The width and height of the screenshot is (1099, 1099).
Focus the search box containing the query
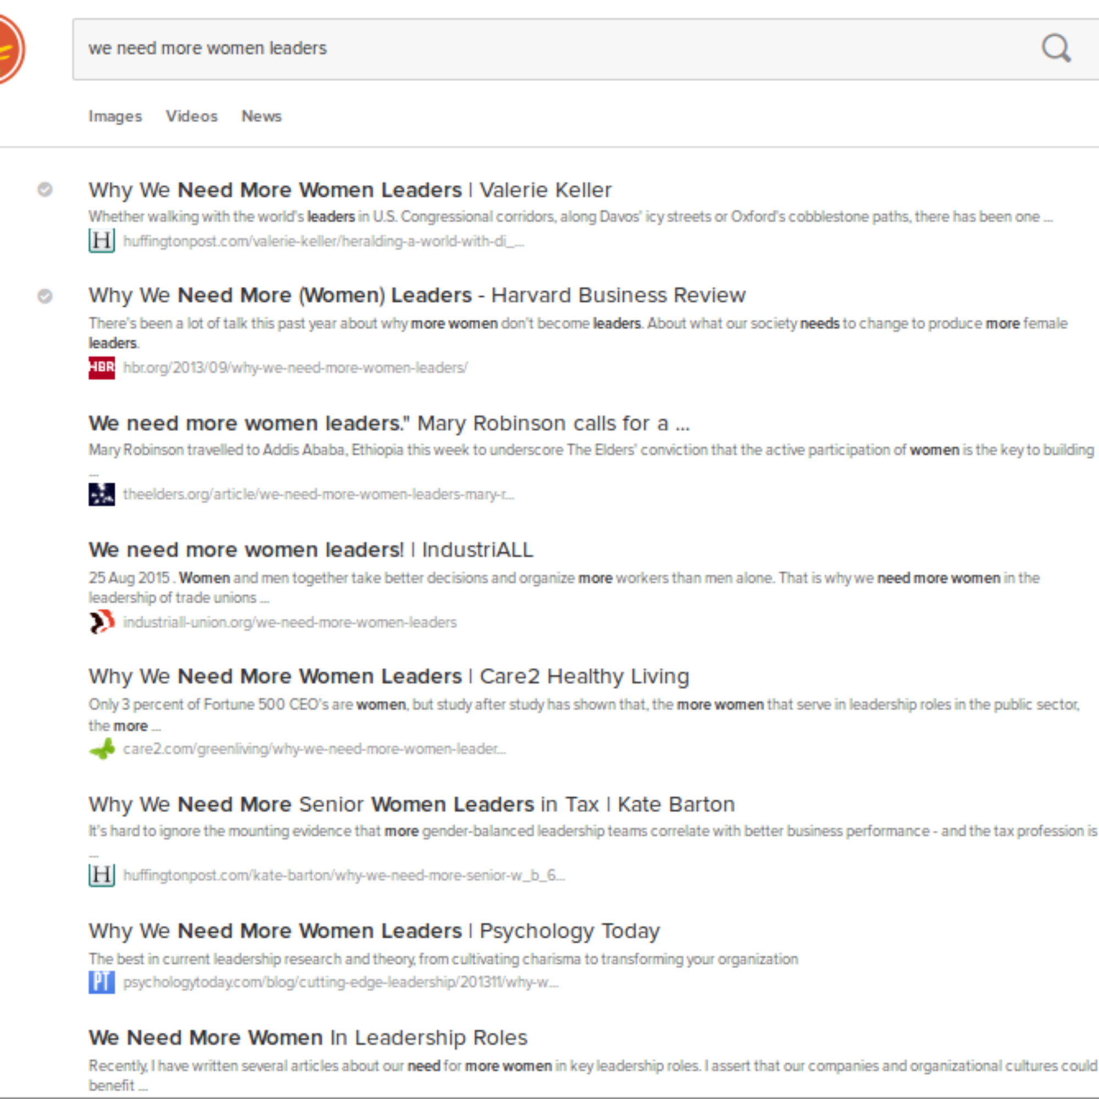pos(585,49)
